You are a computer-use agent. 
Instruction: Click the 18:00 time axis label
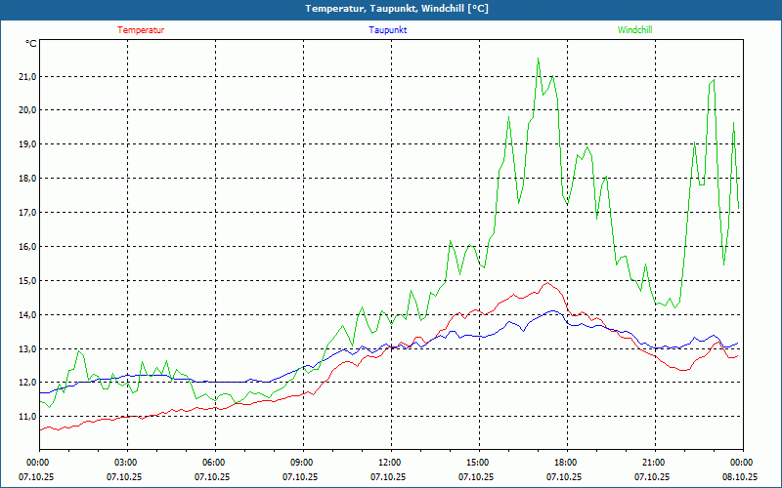coord(566,463)
